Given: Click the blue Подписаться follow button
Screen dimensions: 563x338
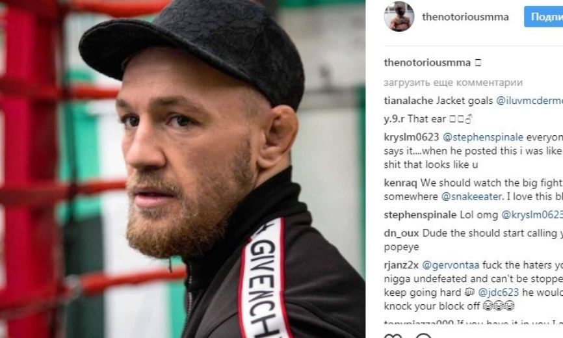Looking at the screenshot, I should [x=543, y=16].
